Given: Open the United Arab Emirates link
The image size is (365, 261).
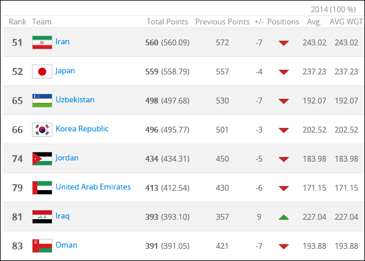Looking at the screenshot, I should tap(93, 187).
